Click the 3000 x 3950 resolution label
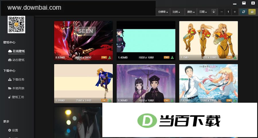Viewport: 258px width, 138px height. [83, 57]
